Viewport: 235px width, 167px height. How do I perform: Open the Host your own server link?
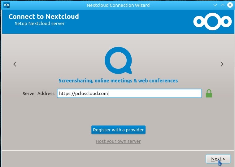click(x=118, y=141)
